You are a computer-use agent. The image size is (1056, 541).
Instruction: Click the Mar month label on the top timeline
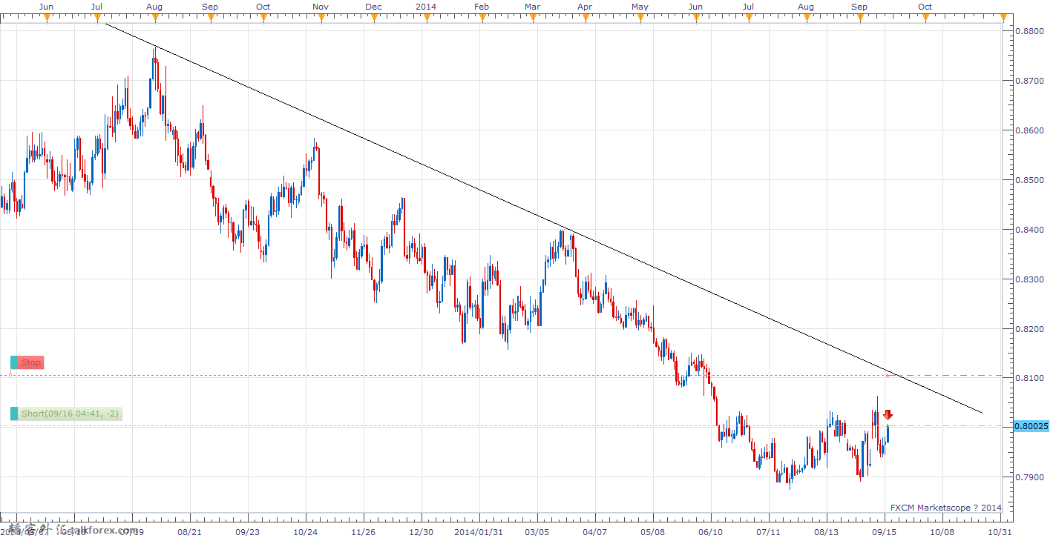coord(532,6)
